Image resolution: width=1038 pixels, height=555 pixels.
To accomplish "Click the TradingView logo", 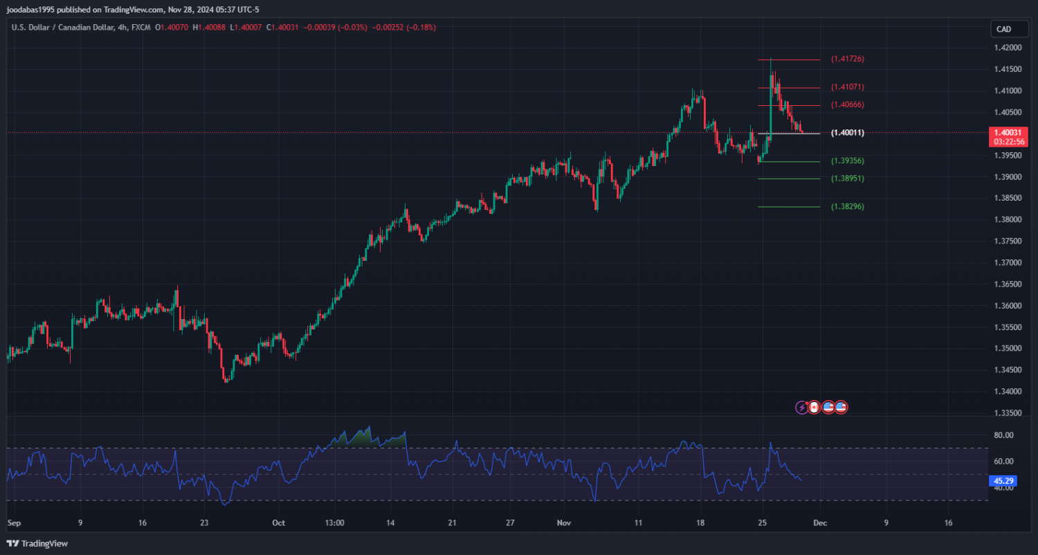I will click(x=37, y=543).
